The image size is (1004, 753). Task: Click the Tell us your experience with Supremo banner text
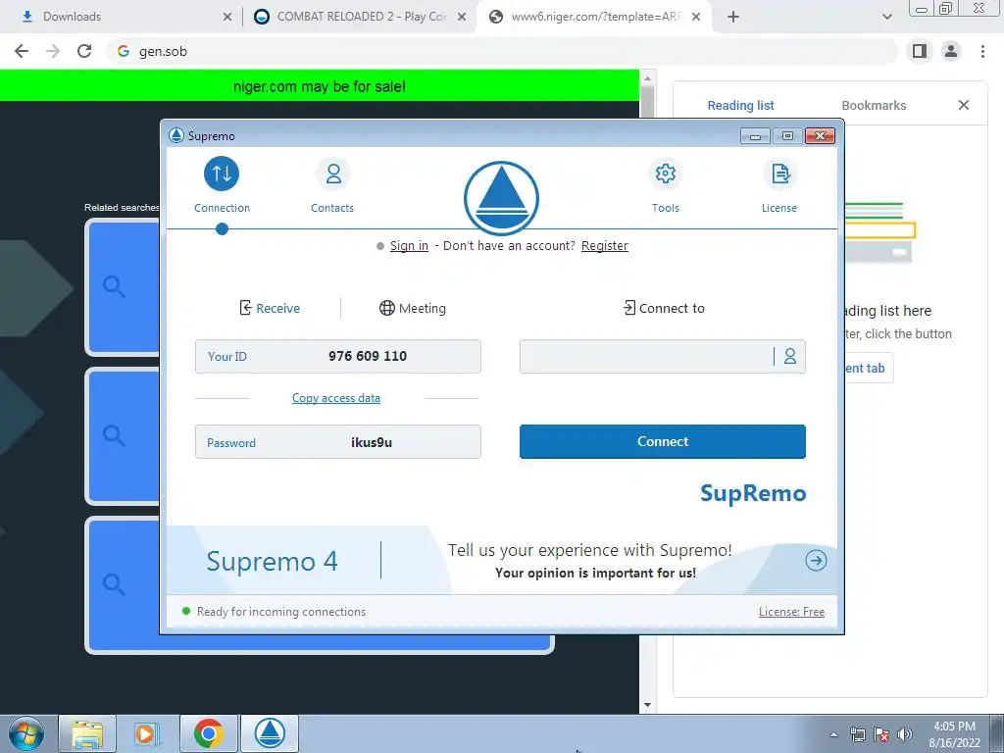click(589, 550)
